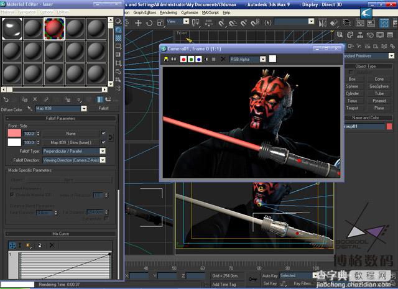
Task: Click the Reset Map X icon below slots
Action: (x=35, y=99)
